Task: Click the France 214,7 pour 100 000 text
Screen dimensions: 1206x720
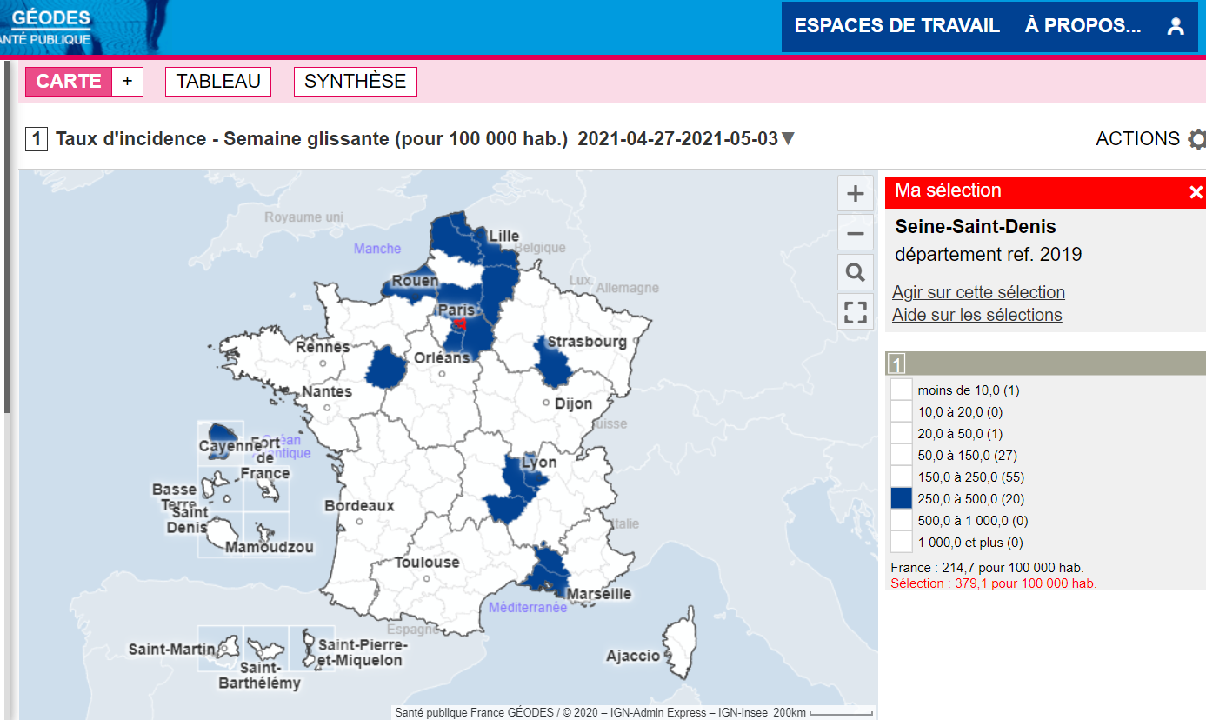Action: (987, 568)
